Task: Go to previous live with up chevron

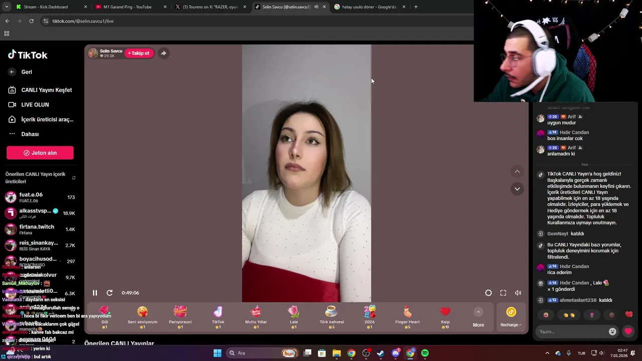Action: [x=517, y=172]
